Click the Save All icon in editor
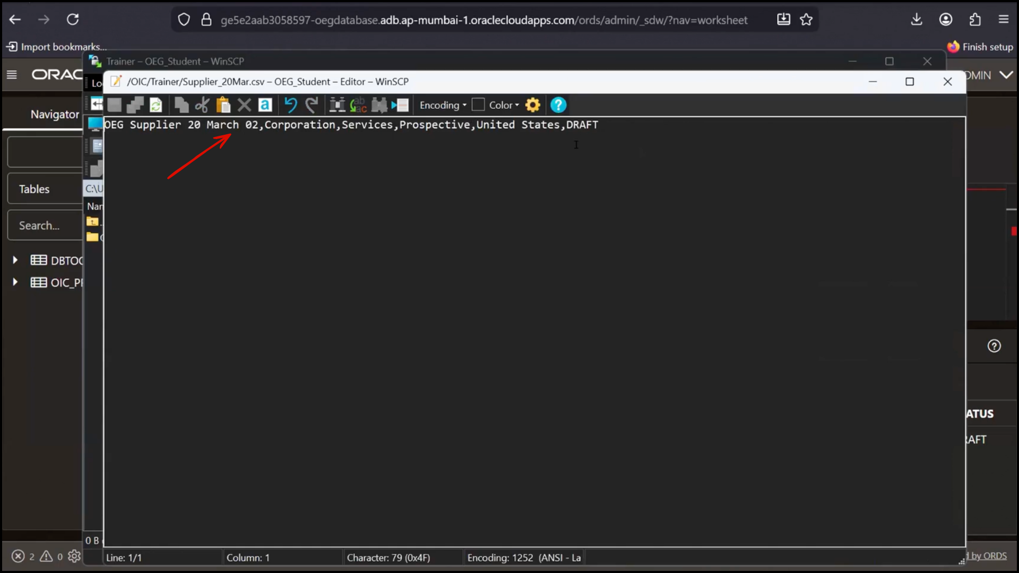 (135, 105)
